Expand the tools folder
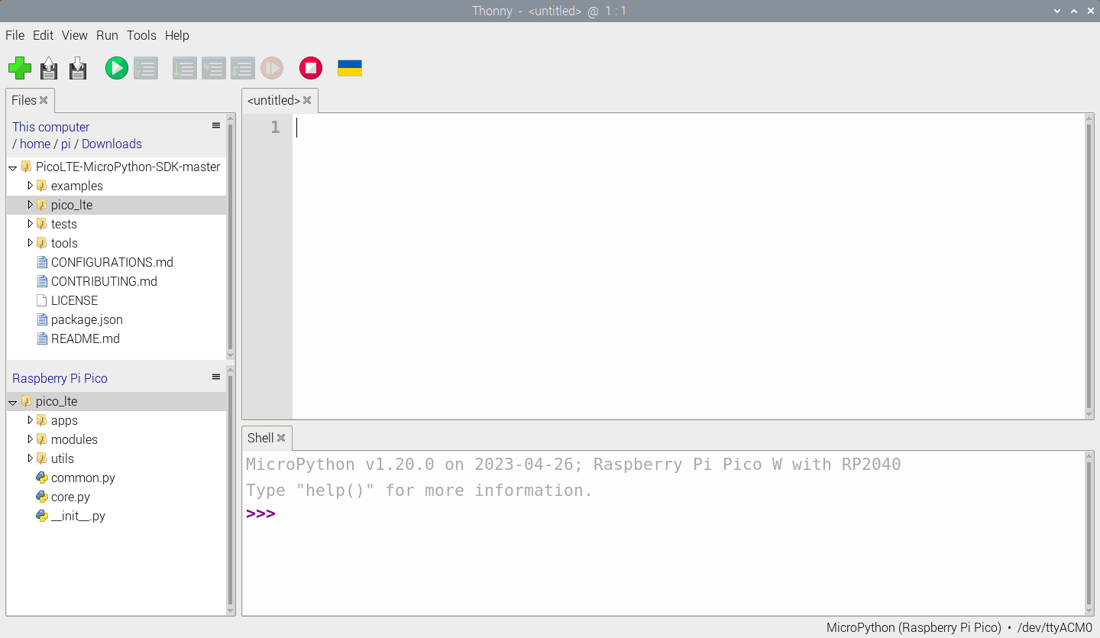 coord(30,243)
